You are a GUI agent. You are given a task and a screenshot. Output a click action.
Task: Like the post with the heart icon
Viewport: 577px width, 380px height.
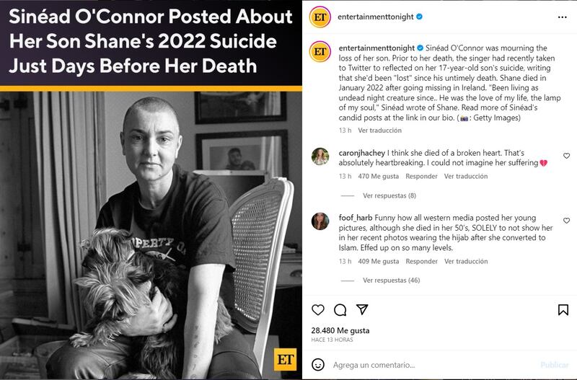coord(318,310)
